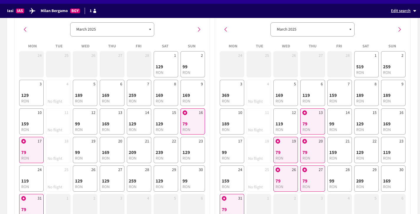The width and height of the screenshot is (420, 214).
Task: Go to previous month in left calendar
Action: [x=25, y=29]
